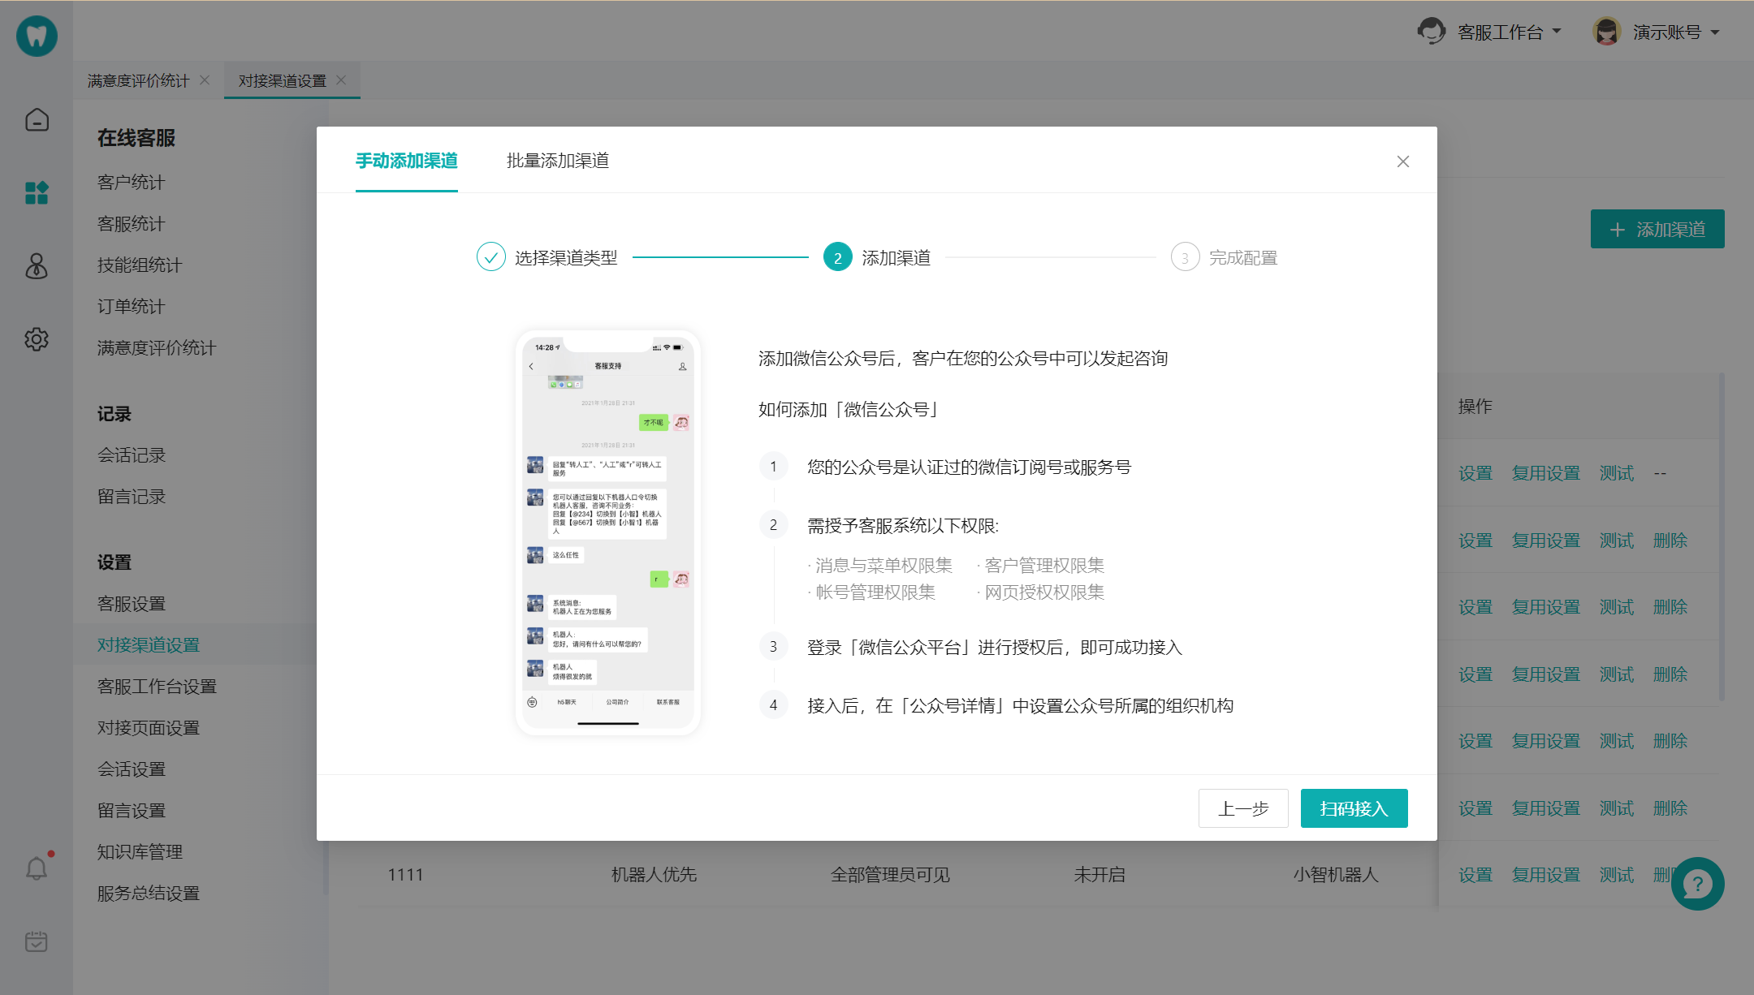This screenshot has height=995, width=1754.
Task: Open 客服统计 in sidebar menu
Action: (x=131, y=223)
